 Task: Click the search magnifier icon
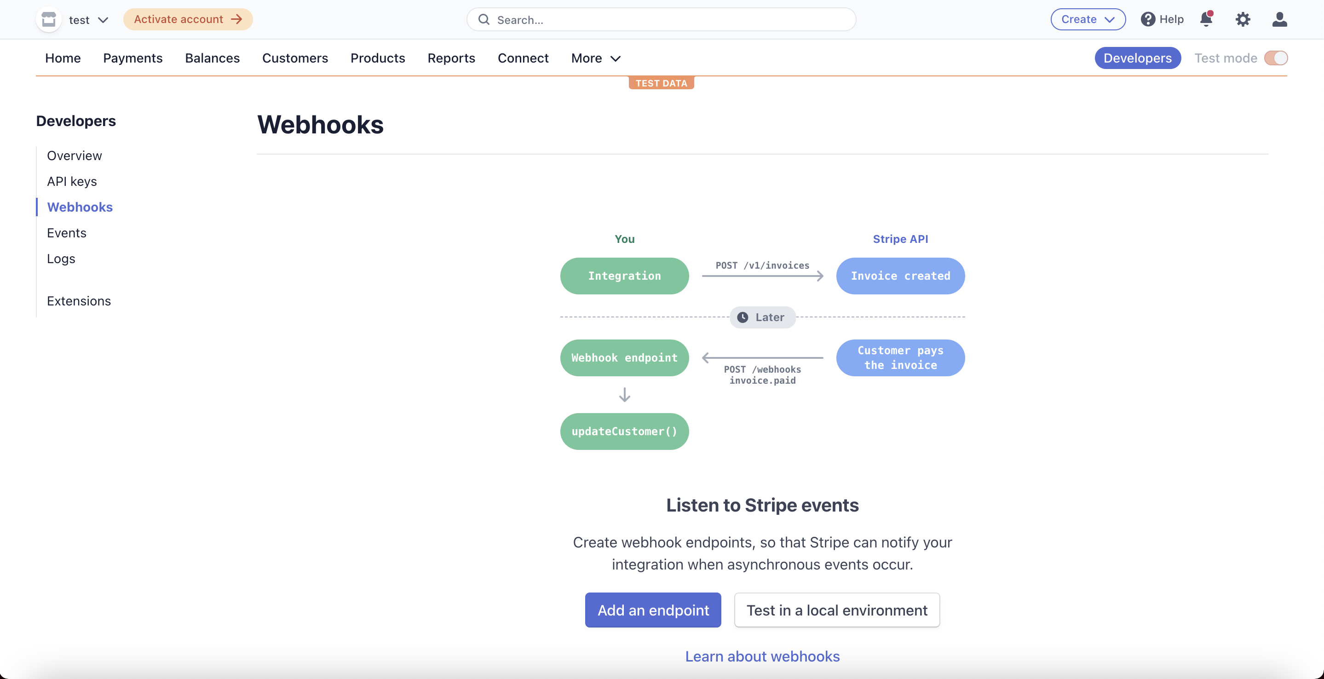tap(484, 19)
